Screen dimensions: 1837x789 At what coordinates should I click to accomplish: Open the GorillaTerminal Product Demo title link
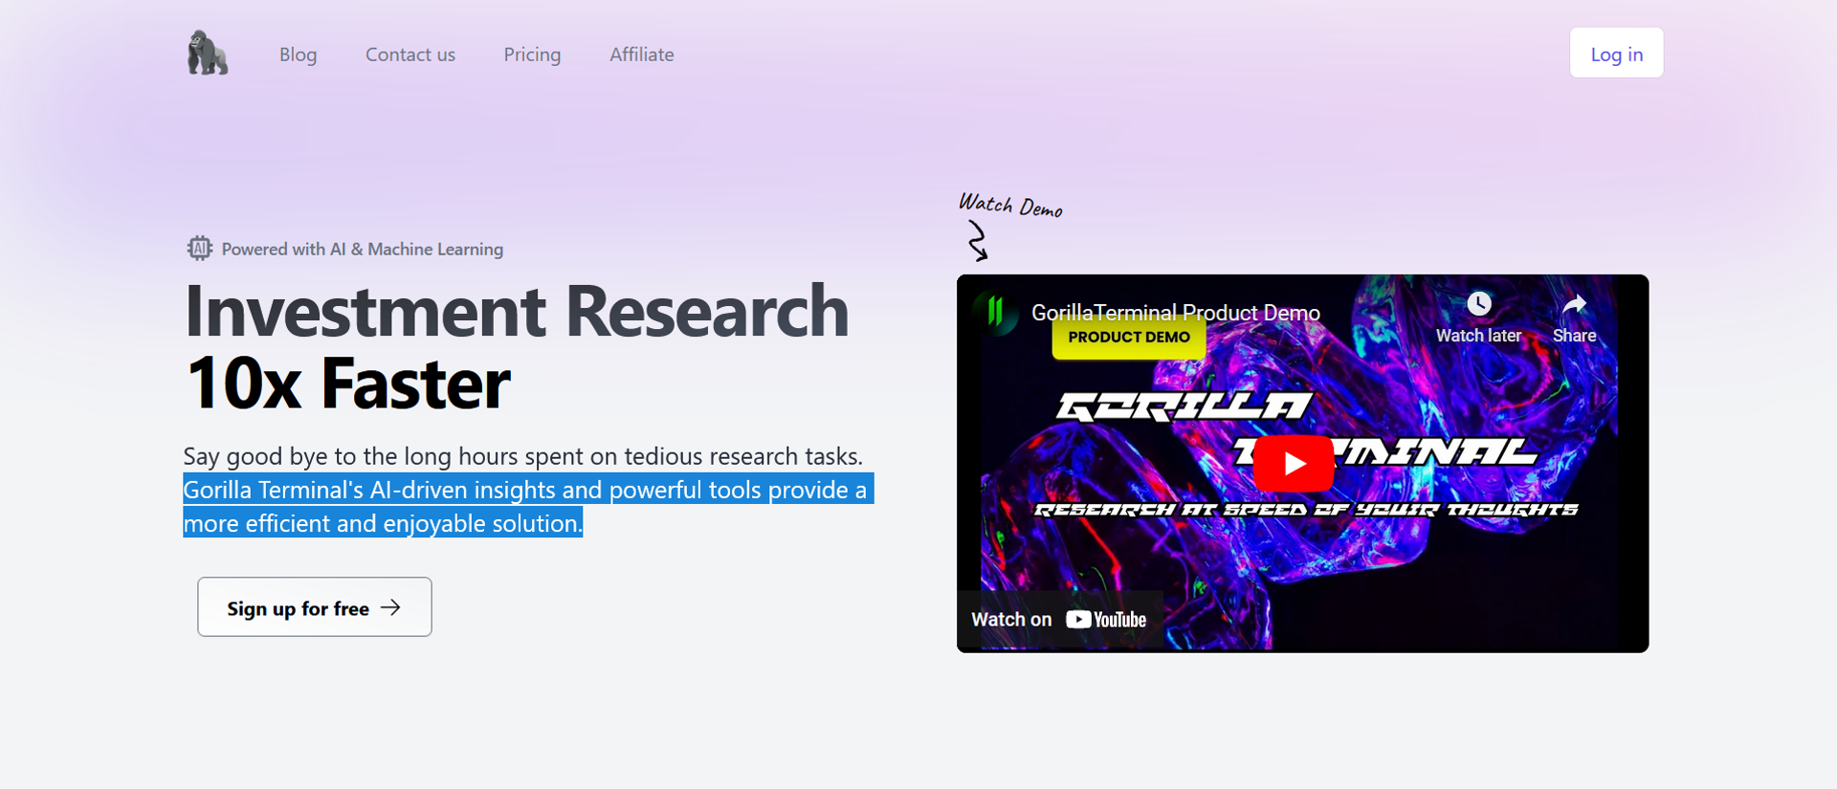1175,313
